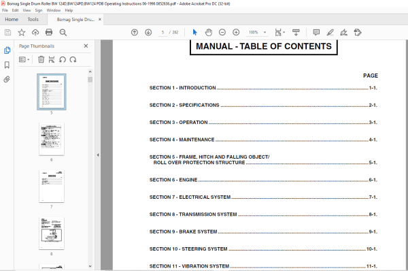Screen dimensions: 408x271
Task: Toggle the Bookmarks panel
Action: (7, 65)
